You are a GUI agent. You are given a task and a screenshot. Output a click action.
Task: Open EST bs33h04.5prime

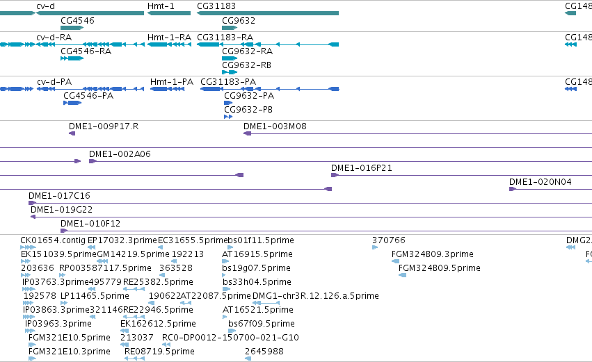[226, 289]
